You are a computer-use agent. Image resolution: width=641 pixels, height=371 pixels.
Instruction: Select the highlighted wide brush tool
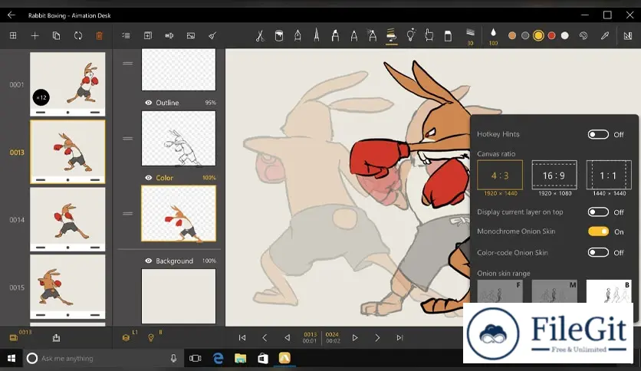[391, 35]
